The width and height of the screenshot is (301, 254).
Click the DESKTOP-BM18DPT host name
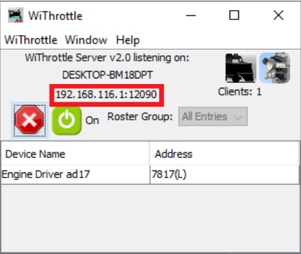click(108, 75)
